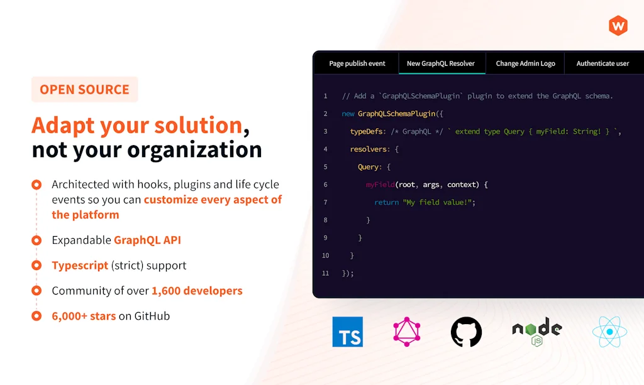The height and width of the screenshot is (385, 644).
Task: Click 'myField' function name on line 6
Action: point(380,185)
